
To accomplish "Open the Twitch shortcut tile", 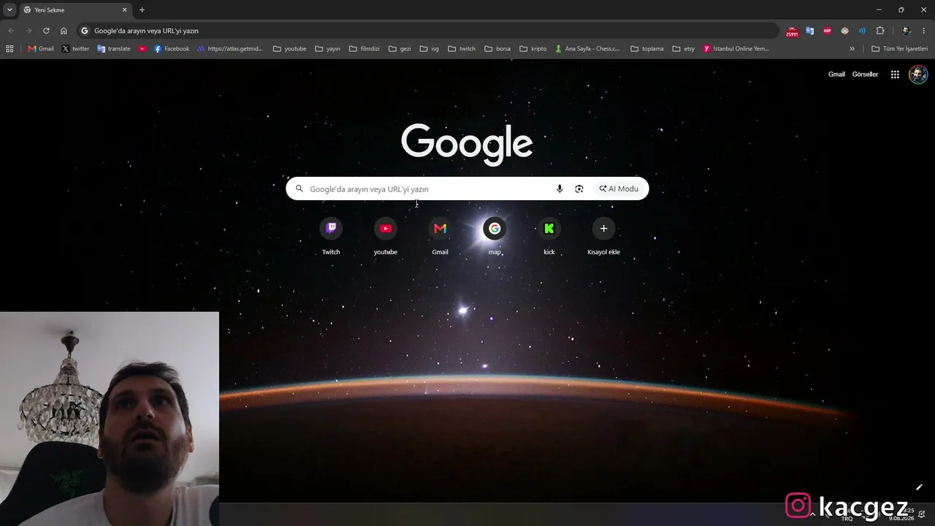I will [331, 236].
